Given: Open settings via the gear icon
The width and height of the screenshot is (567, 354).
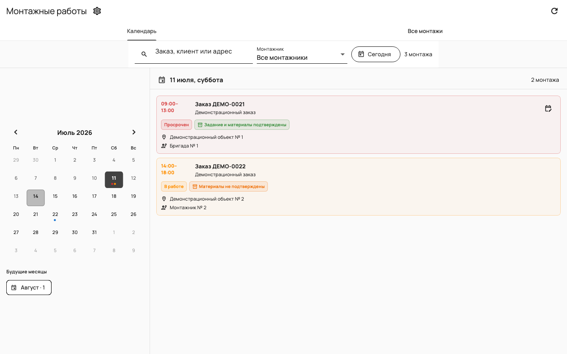Looking at the screenshot, I should coord(97,11).
